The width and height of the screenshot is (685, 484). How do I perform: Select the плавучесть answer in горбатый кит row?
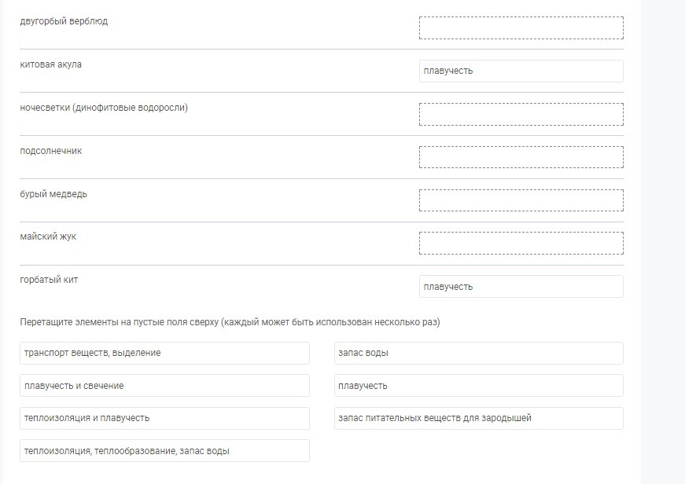pos(521,287)
